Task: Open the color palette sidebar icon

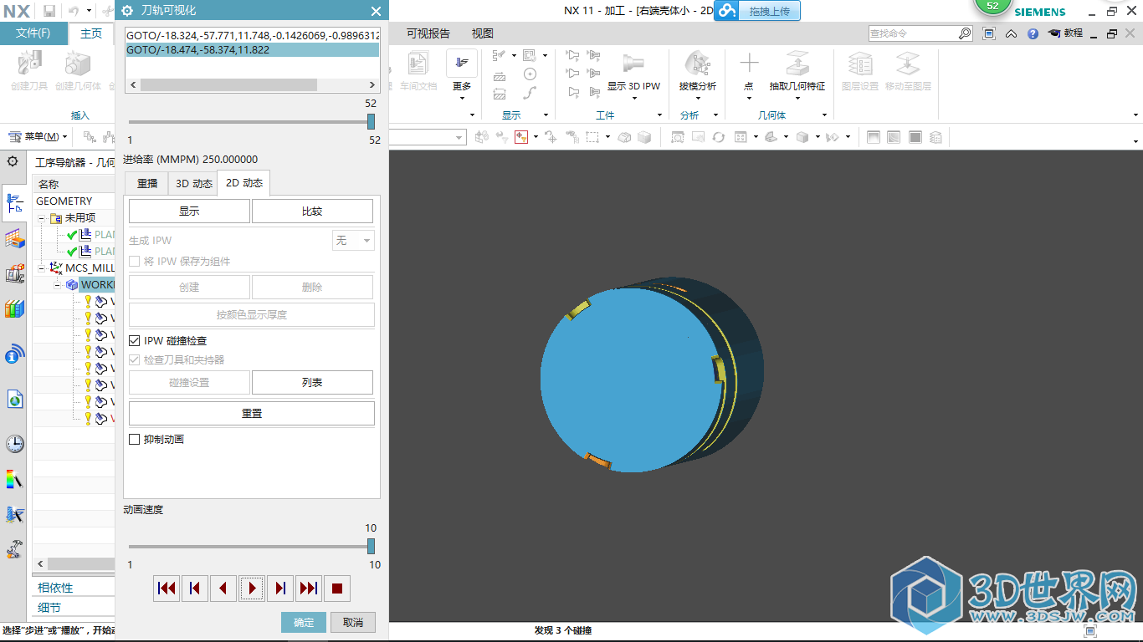Action: 14,480
